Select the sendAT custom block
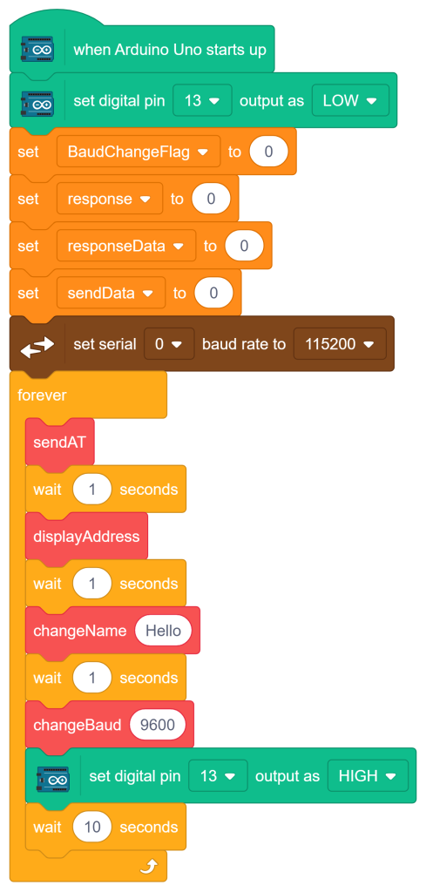This screenshot has height=892, width=426. point(60,443)
